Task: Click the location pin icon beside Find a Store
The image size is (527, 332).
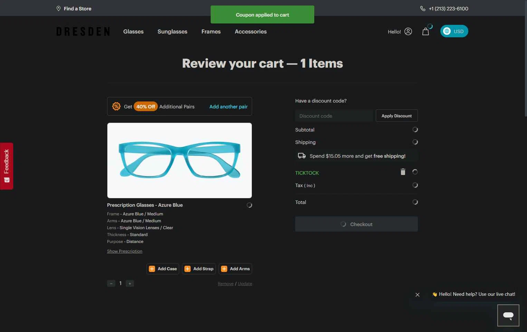Action: point(58,8)
